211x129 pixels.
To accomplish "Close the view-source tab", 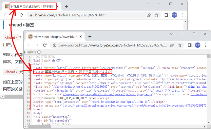I will (x=81, y=36).
